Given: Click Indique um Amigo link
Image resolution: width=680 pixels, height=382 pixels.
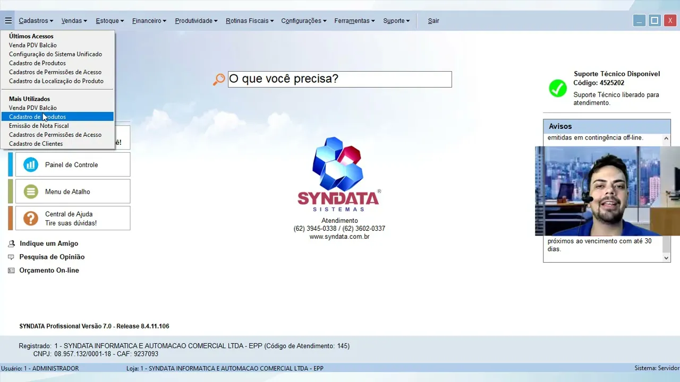Looking at the screenshot, I should (x=49, y=244).
